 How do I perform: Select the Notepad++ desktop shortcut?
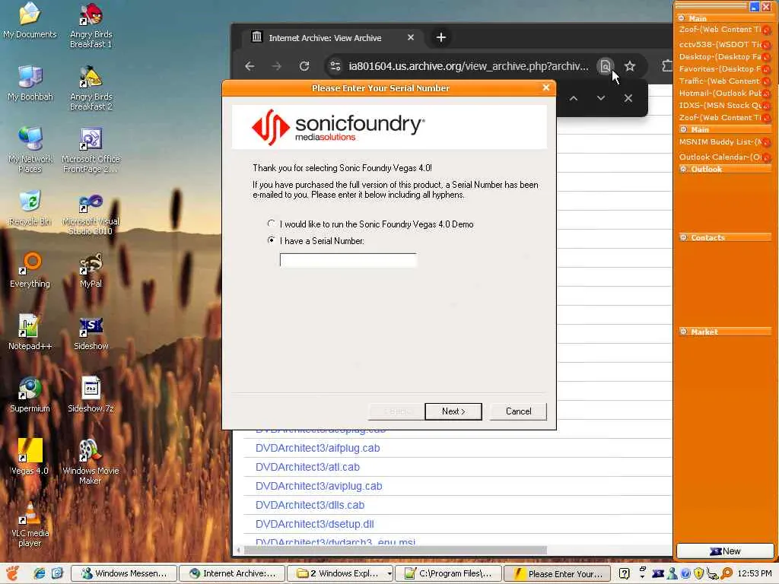(x=30, y=333)
